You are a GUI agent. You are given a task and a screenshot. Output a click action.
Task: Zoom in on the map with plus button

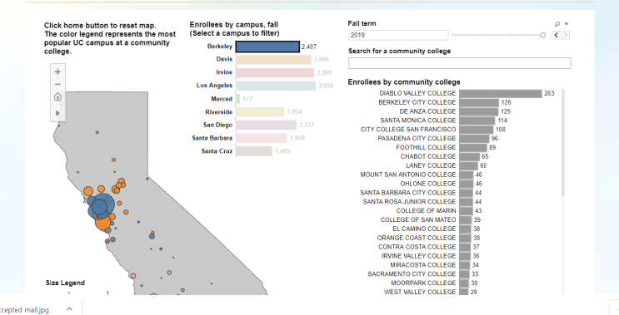(x=57, y=71)
